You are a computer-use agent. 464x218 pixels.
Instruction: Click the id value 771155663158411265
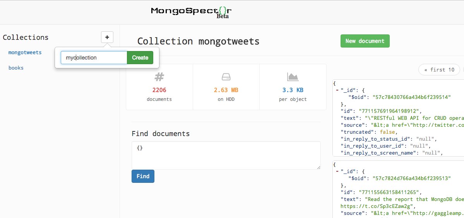[x=389, y=192]
